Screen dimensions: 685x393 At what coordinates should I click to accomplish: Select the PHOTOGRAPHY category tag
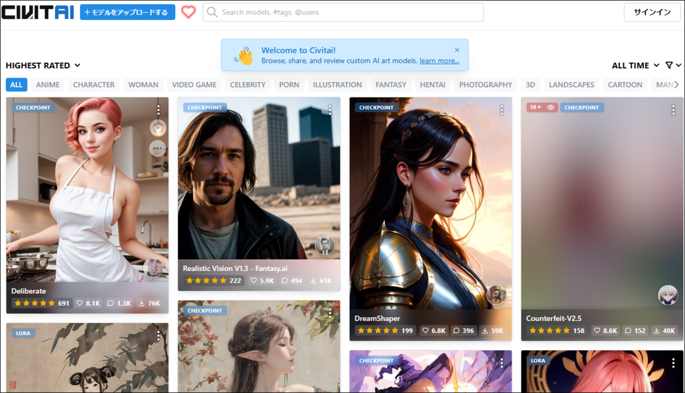pos(486,84)
